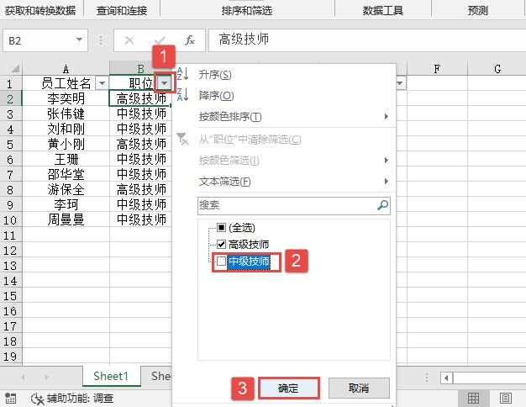Switch to normal view in status bar
The height and width of the screenshot is (407, 526).
(x=473, y=398)
